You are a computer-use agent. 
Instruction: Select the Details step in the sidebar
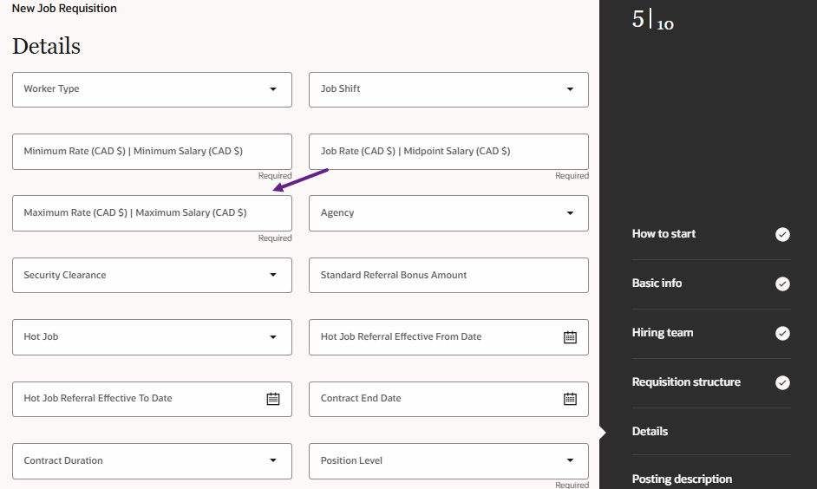tap(650, 431)
